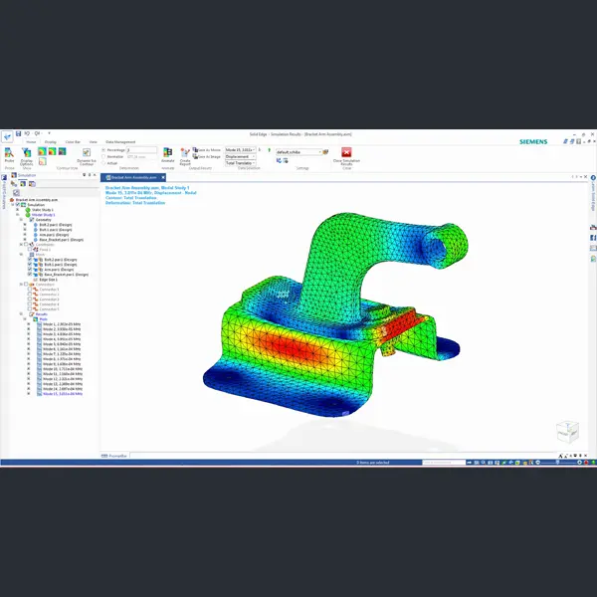Choose the third contour style icon
Image resolution: width=597 pixels, height=597 pixels.
[x=62, y=151]
